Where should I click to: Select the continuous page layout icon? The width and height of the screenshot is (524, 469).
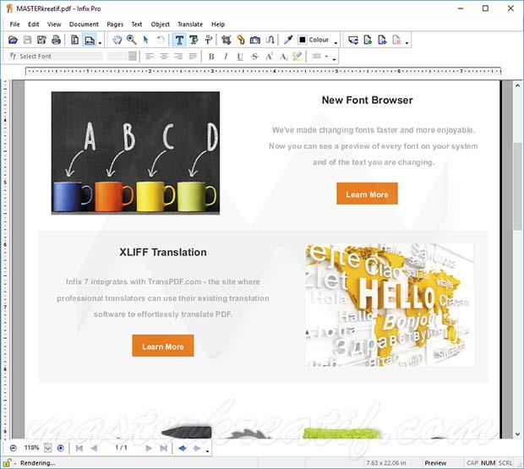pos(89,40)
